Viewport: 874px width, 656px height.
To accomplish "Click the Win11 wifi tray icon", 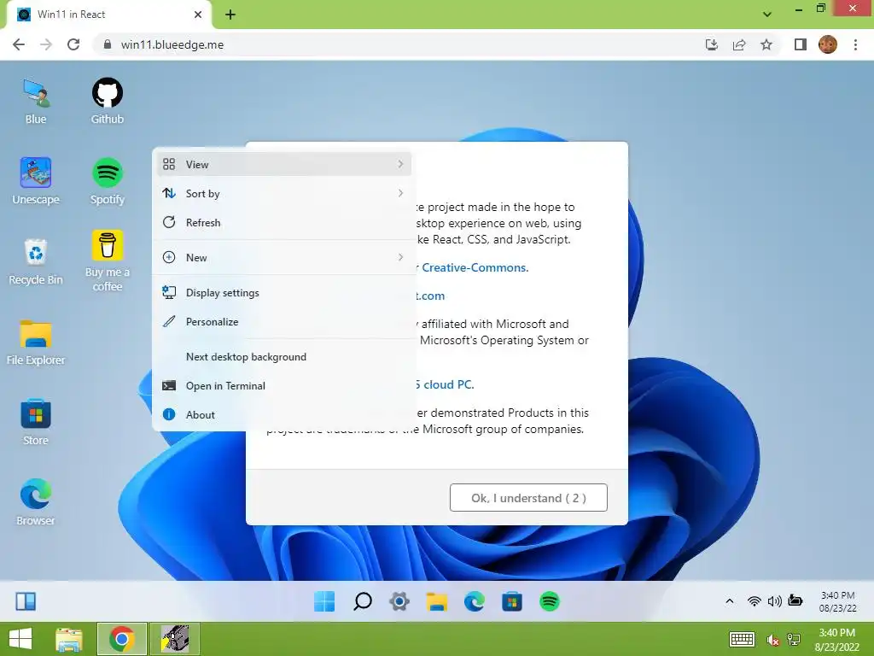I will [755, 600].
